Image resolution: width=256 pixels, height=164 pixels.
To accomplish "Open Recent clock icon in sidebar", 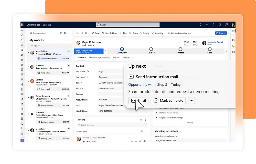I will click(22, 40).
